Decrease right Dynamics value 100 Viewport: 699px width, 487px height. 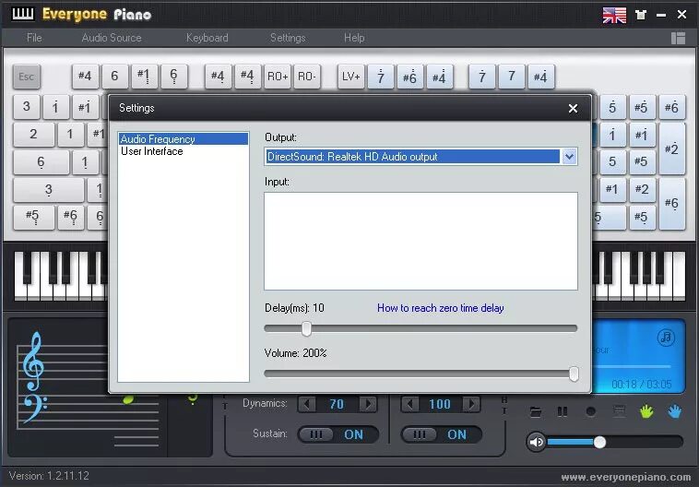point(409,404)
